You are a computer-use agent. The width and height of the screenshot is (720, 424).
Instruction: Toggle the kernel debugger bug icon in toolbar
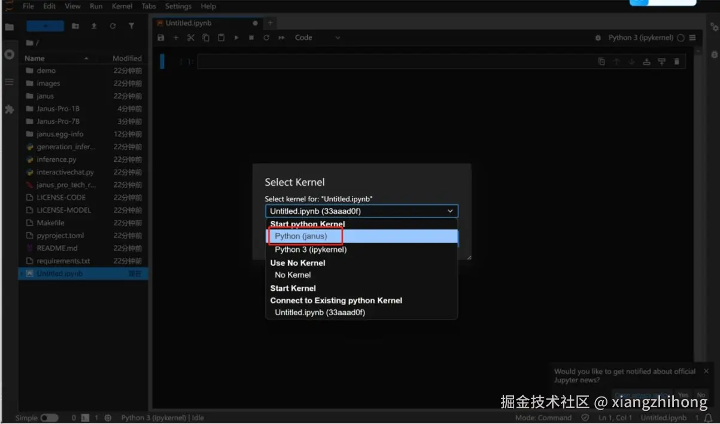coord(598,38)
